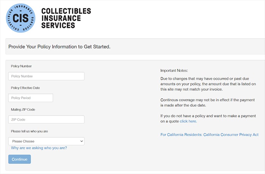Click the Policy Period date field
The width and height of the screenshot is (265, 174).
[31, 98]
